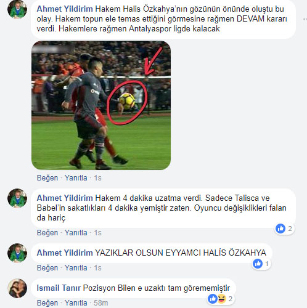Viewport: 307px width, 308px height.
Task: Open Ahmet Yildirim's avatar beside the YAZIKLAR OLSUN comment
Action: (x=17, y=253)
